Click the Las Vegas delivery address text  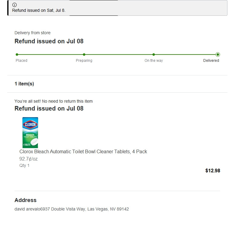[72, 209]
